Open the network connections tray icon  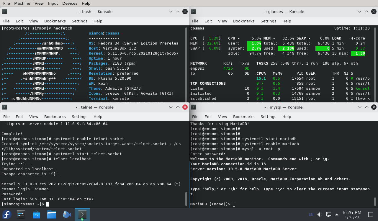(x=328, y=215)
